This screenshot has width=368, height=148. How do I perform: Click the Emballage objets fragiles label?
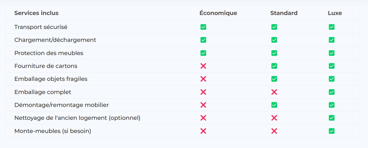tap(51, 79)
